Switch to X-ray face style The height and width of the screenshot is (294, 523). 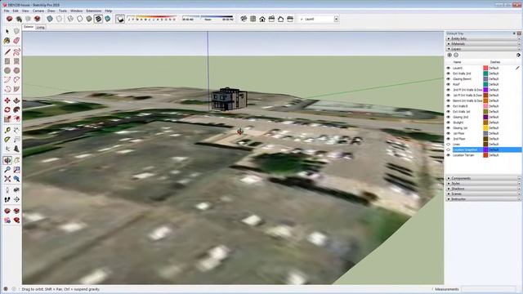coord(50,19)
